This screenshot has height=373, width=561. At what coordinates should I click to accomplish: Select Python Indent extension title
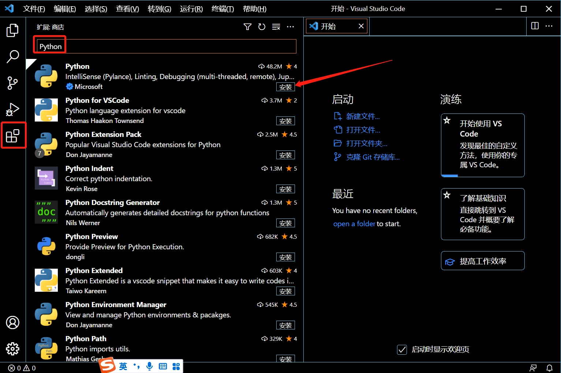(x=89, y=168)
